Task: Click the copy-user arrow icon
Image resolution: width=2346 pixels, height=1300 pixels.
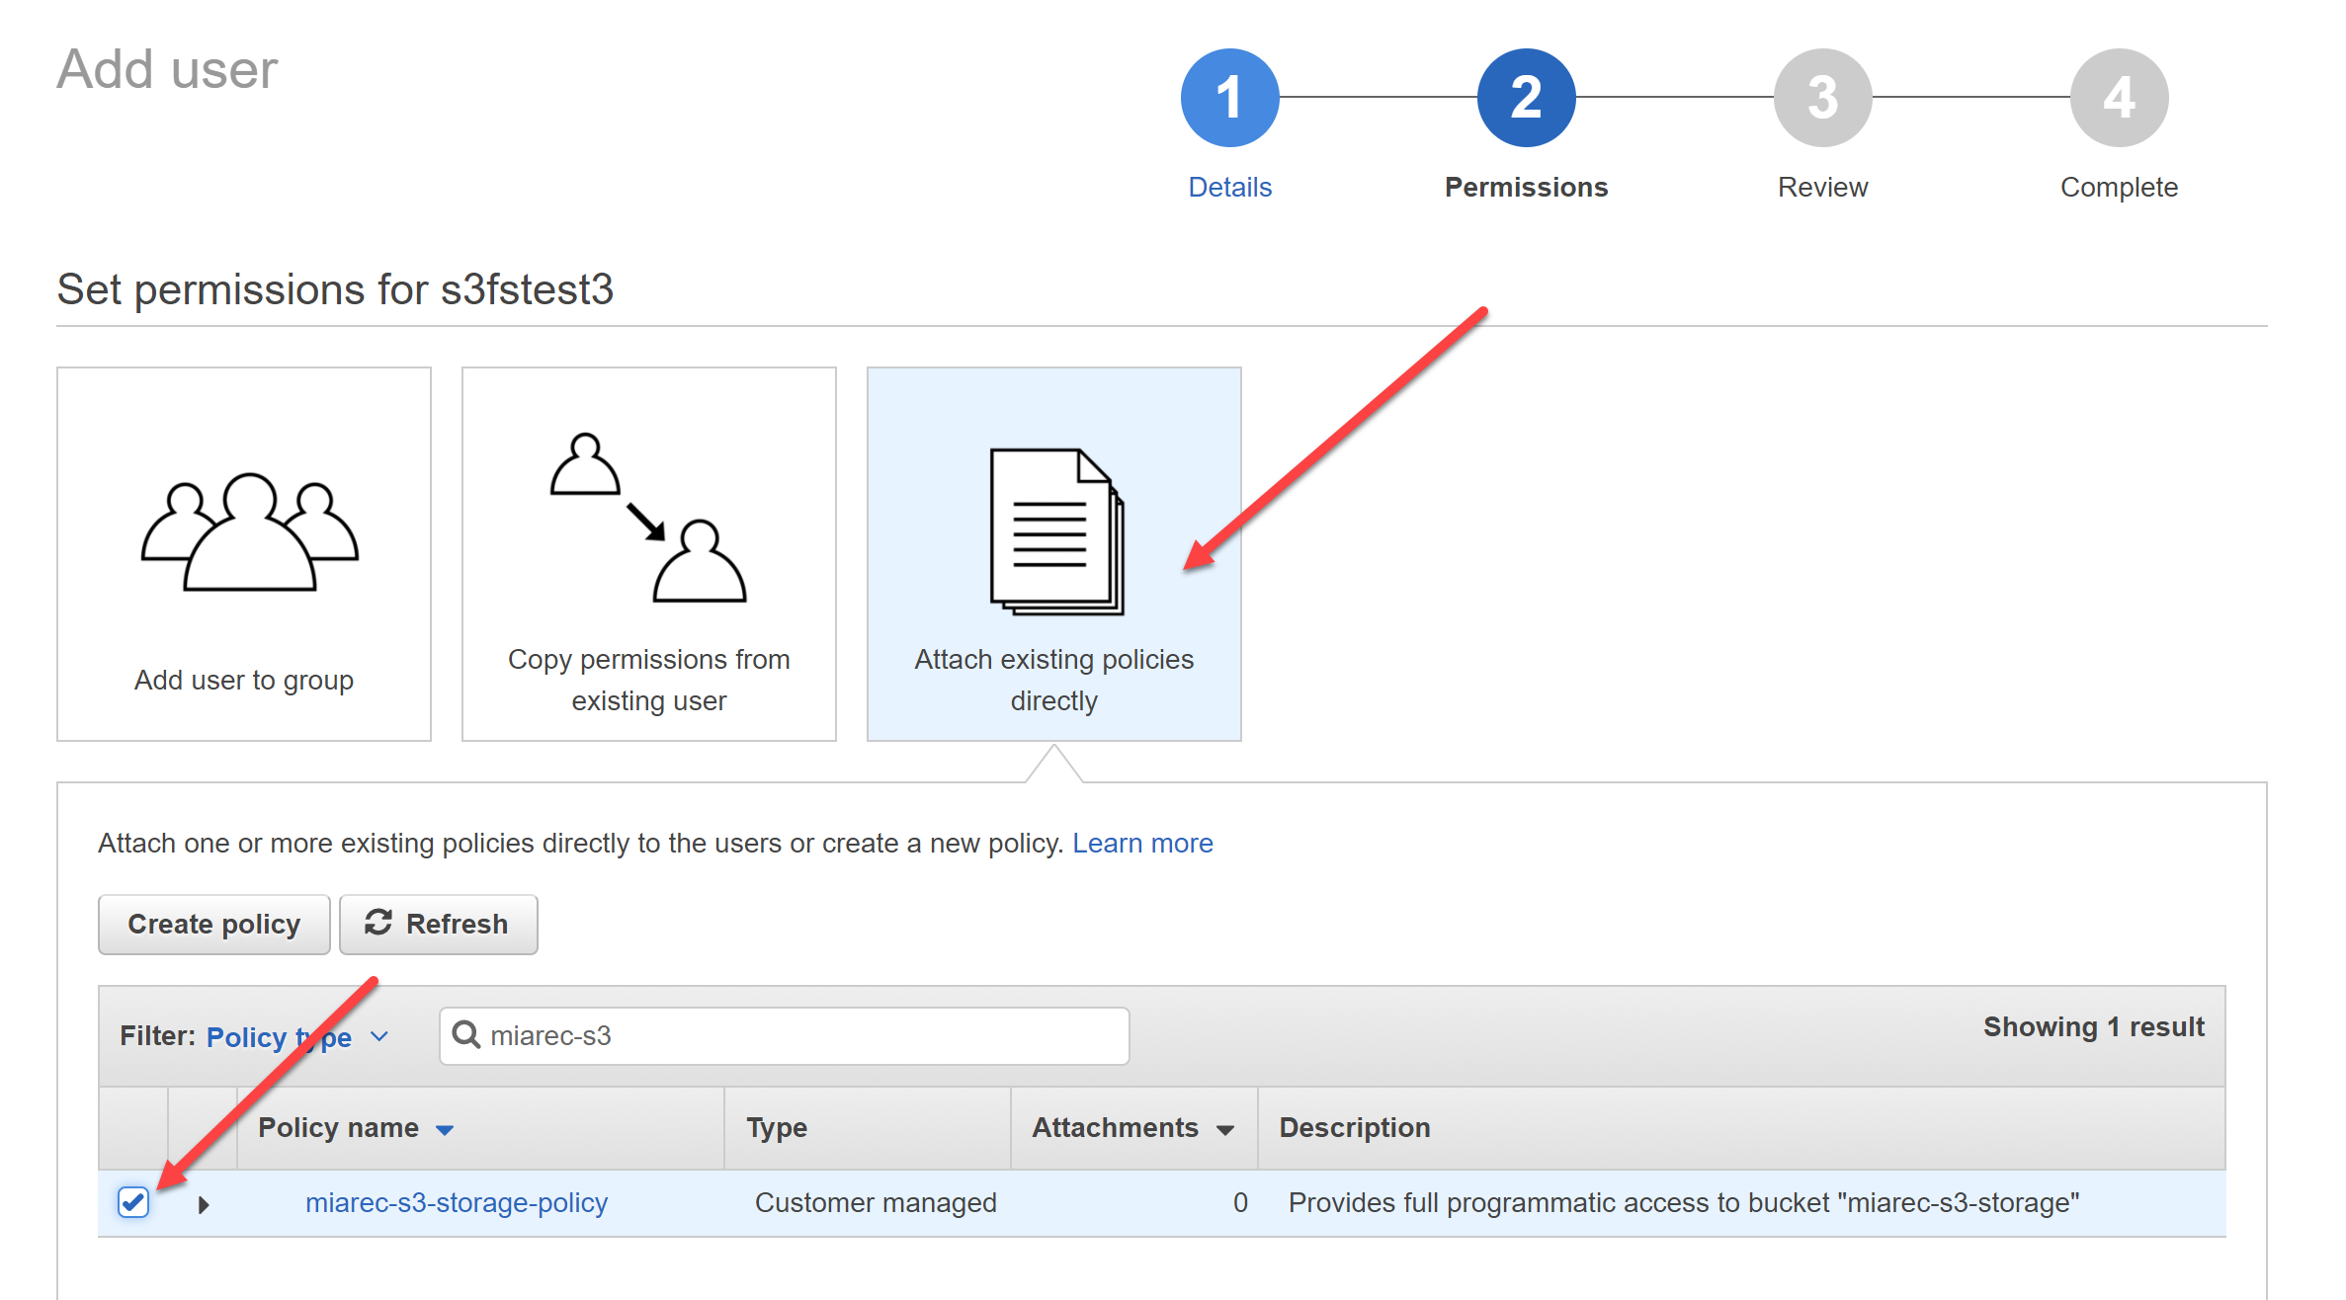Action: pyautogui.click(x=648, y=518)
